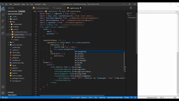Screen dimensions: 179x101
Task: Click the 'Spaces: 4' indentation status entry
Action: click(x=84, y=98)
